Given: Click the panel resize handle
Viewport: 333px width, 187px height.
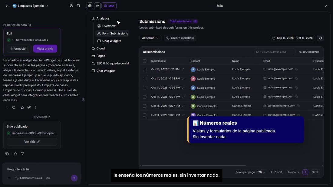Looking at the screenshot, I should [83, 99].
